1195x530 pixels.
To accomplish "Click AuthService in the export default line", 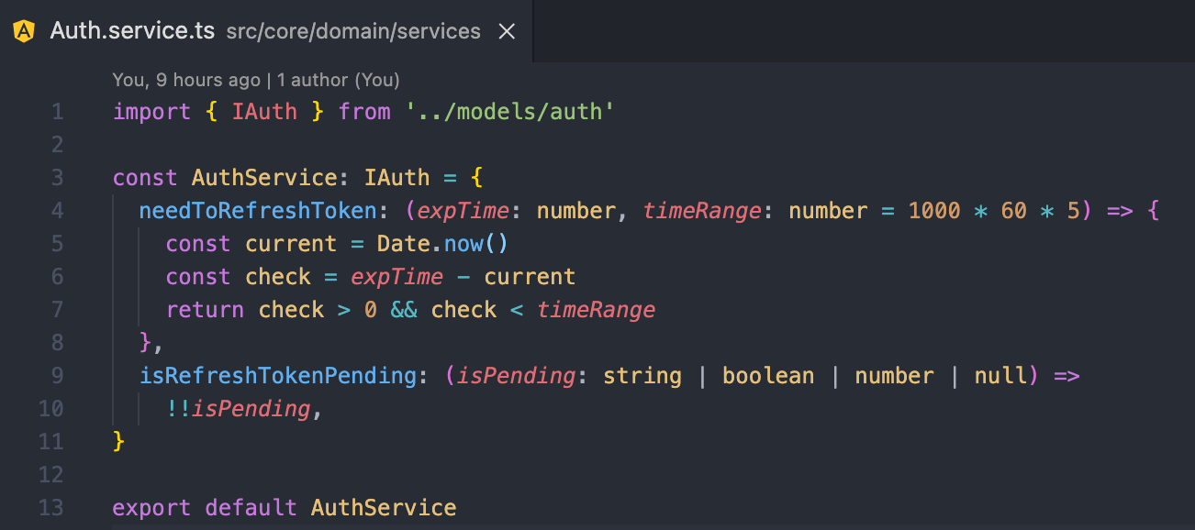I will [383, 508].
